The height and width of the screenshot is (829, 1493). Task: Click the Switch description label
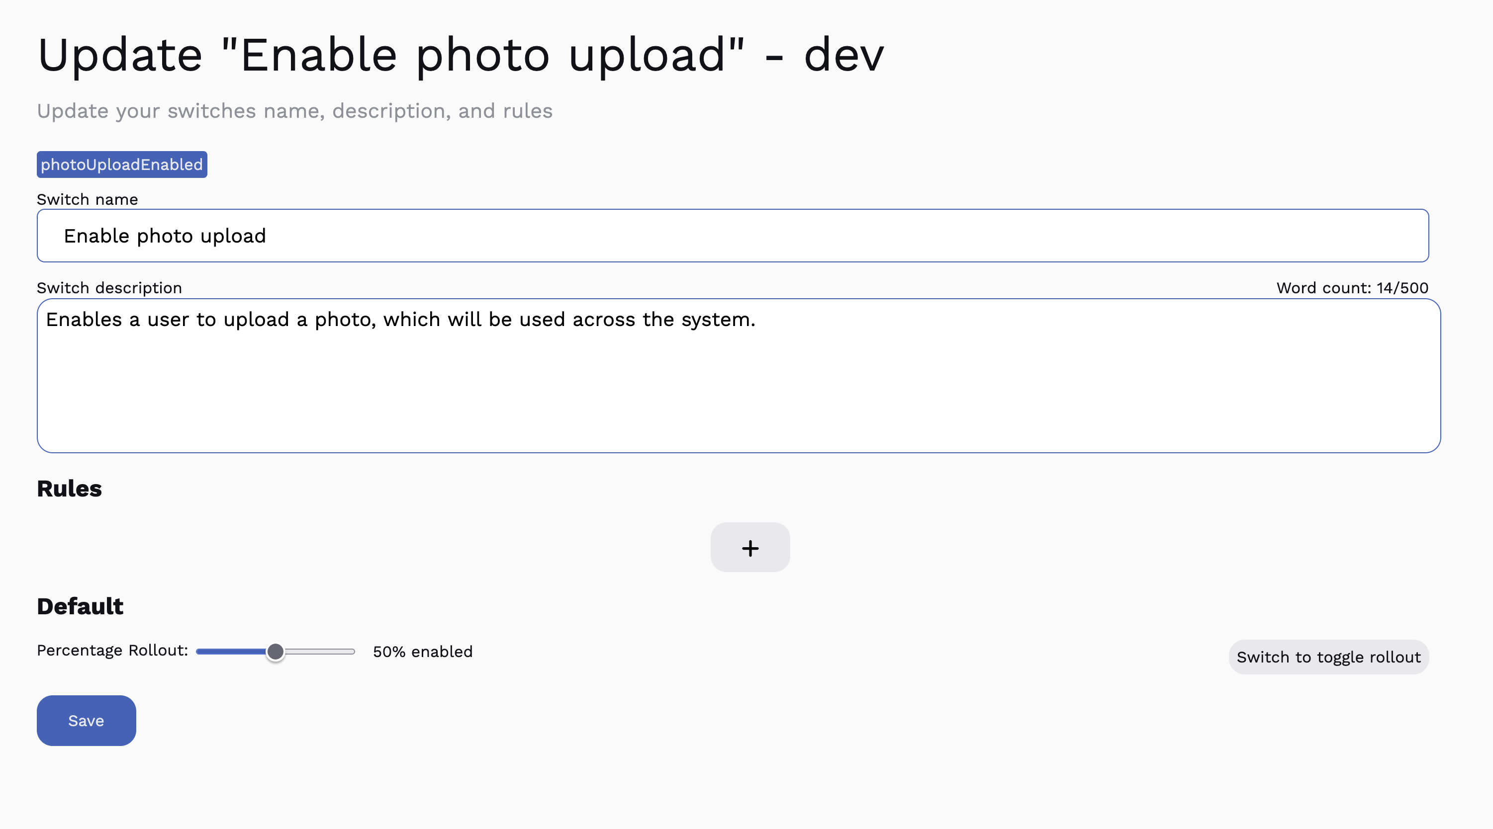[109, 288]
